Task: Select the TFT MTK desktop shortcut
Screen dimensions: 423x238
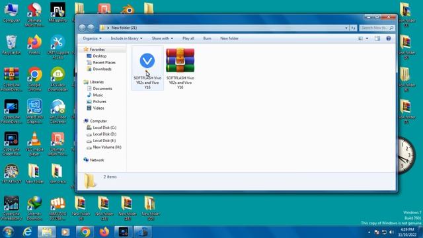Action: click(11, 174)
